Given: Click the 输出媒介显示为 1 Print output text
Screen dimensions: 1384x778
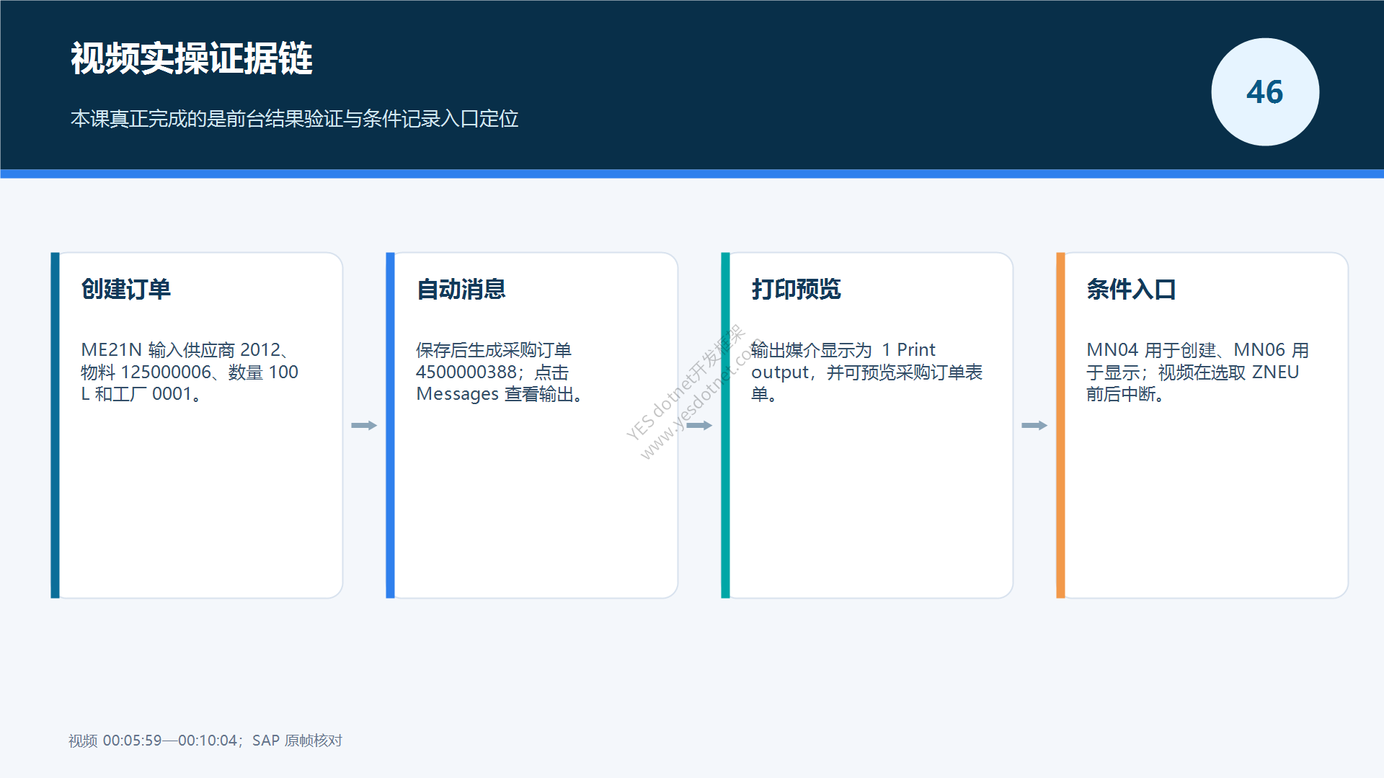Looking at the screenshot, I should 867,372.
